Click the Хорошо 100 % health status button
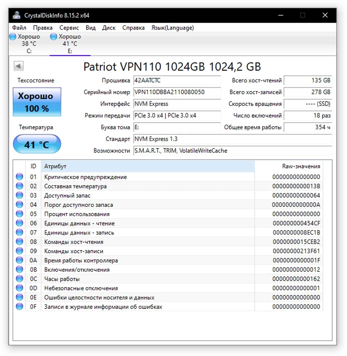The height and width of the screenshot is (356, 347). coord(37,102)
